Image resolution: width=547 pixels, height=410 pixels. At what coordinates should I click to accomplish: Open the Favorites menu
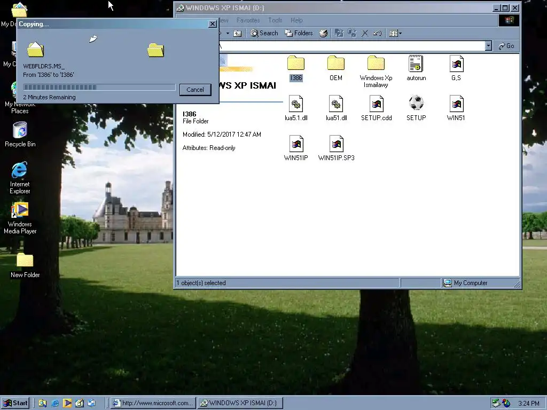pos(248,20)
